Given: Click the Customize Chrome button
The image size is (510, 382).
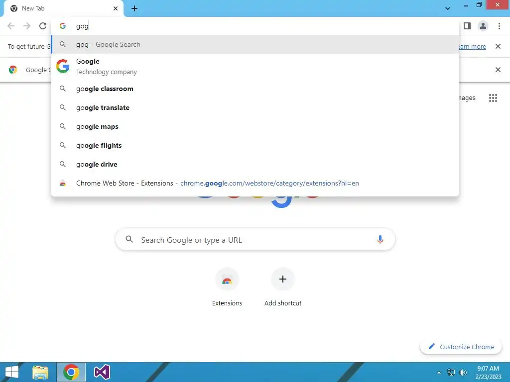Looking at the screenshot, I should [461, 347].
